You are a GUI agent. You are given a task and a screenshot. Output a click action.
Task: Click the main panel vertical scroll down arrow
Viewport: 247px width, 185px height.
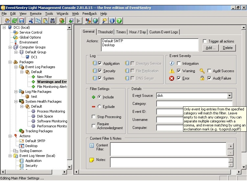point(244,167)
